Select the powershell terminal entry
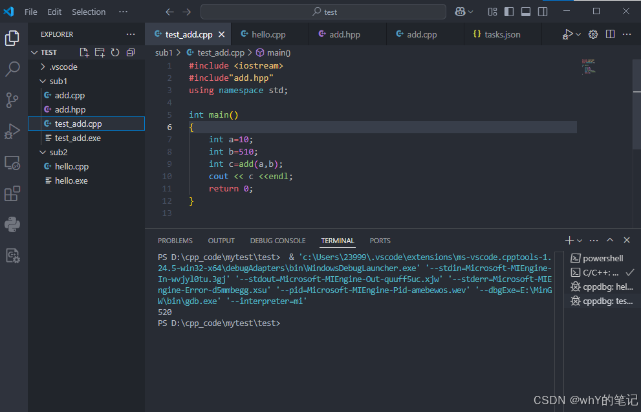The width and height of the screenshot is (641, 412). [602, 258]
